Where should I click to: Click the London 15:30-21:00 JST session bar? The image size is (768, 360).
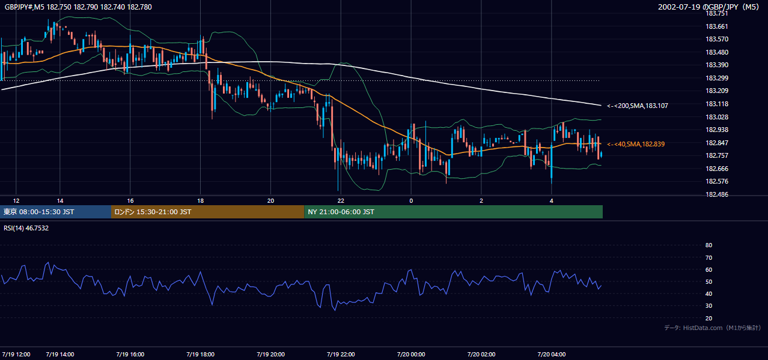pyautogui.click(x=208, y=212)
